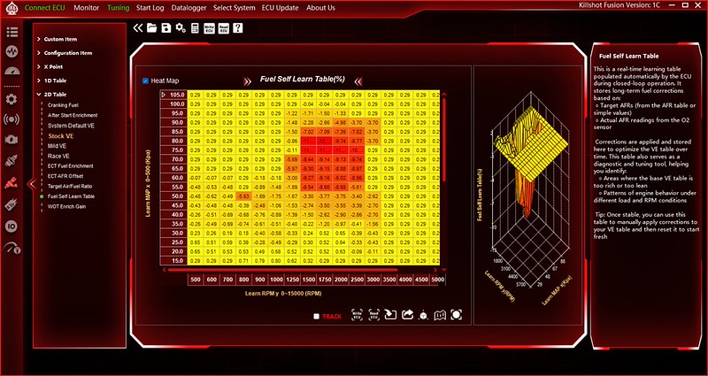Open the waveform monitor sidebar icon
708x376 pixels.
coord(12,51)
